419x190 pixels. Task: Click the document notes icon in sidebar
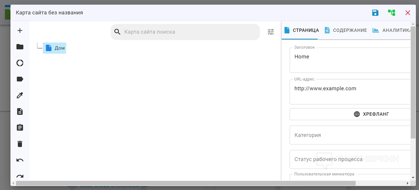(x=20, y=111)
